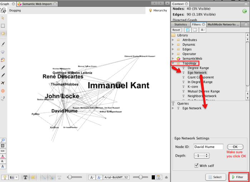Screen dimensions: 250x182
Task: Click the magnifier center-on-graph icon
Action: [3, 141]
